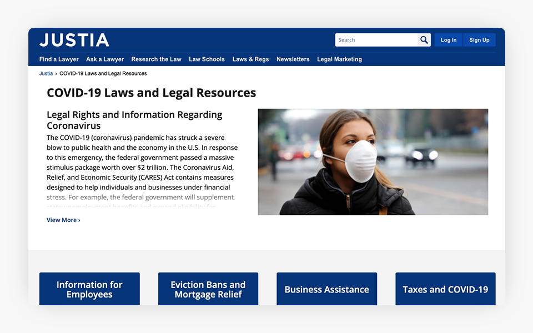Open the Find a Lawyer menu
Viewport: 533px width, 333px height.
pos(59,59)
